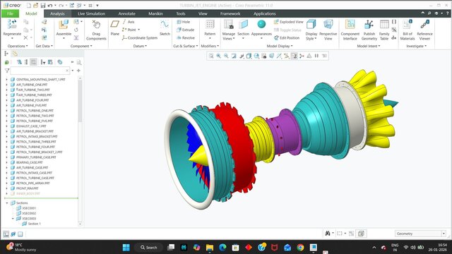Click the Appearances color sphere

tap(261, 24)
